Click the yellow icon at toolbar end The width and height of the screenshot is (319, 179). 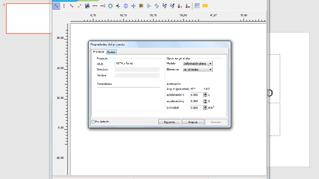tap(205, 6)
